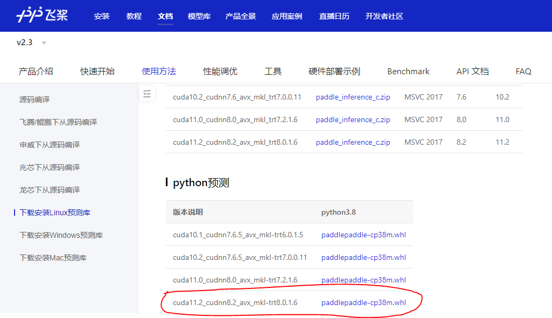Click the 11.0 CUDA version cell

tap(502, 119)
